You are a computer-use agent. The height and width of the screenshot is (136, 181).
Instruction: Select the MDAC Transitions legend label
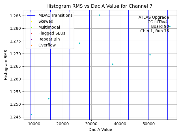[x=55, y=16]
